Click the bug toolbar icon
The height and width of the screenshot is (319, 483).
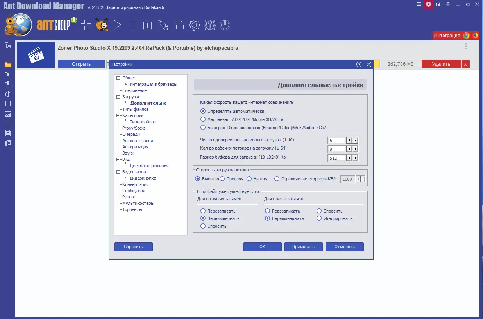[x=209, y=25]
